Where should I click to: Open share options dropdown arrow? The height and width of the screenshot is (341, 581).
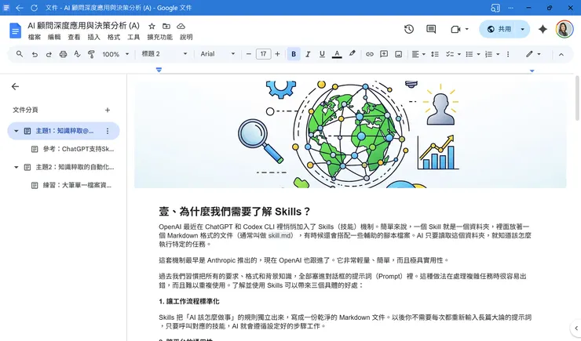[522, 29]
